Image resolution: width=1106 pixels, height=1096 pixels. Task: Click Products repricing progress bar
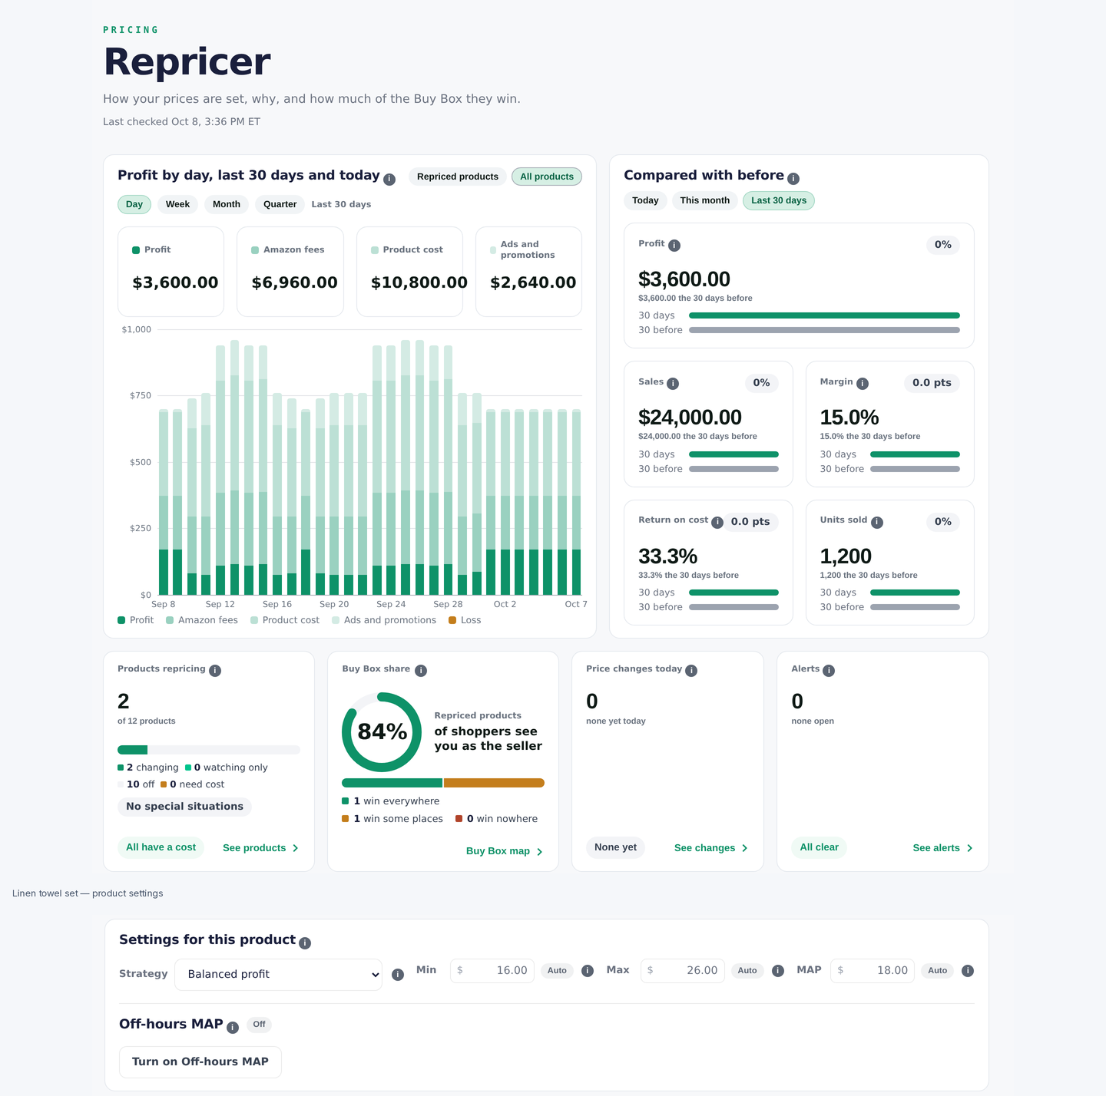pyautogui.click(x=209, y=750)
